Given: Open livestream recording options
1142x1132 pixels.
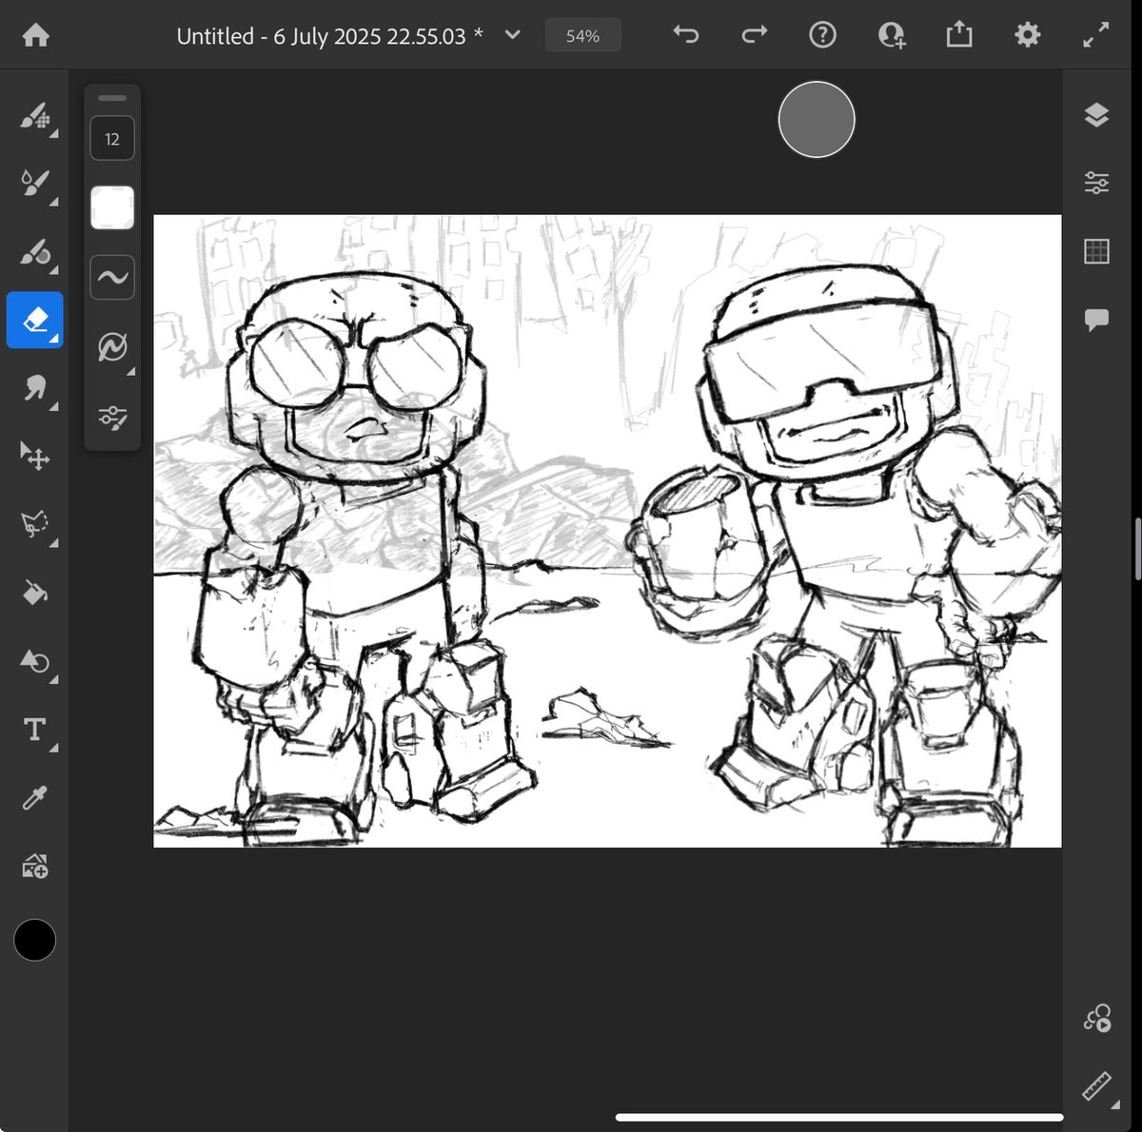Looking at the screenshot, I should click(1096, 1018).
